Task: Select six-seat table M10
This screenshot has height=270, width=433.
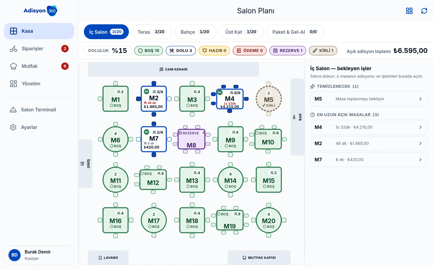Action: (x=268, y=139)
